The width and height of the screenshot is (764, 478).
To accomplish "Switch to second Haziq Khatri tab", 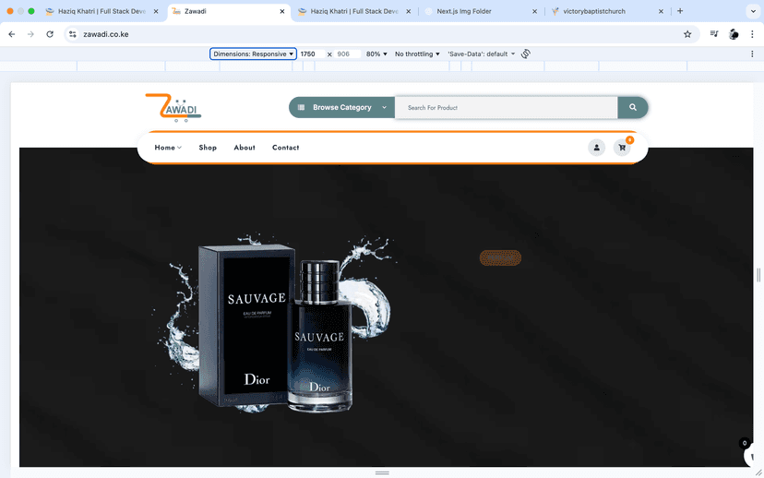I will tap(354, 11).
